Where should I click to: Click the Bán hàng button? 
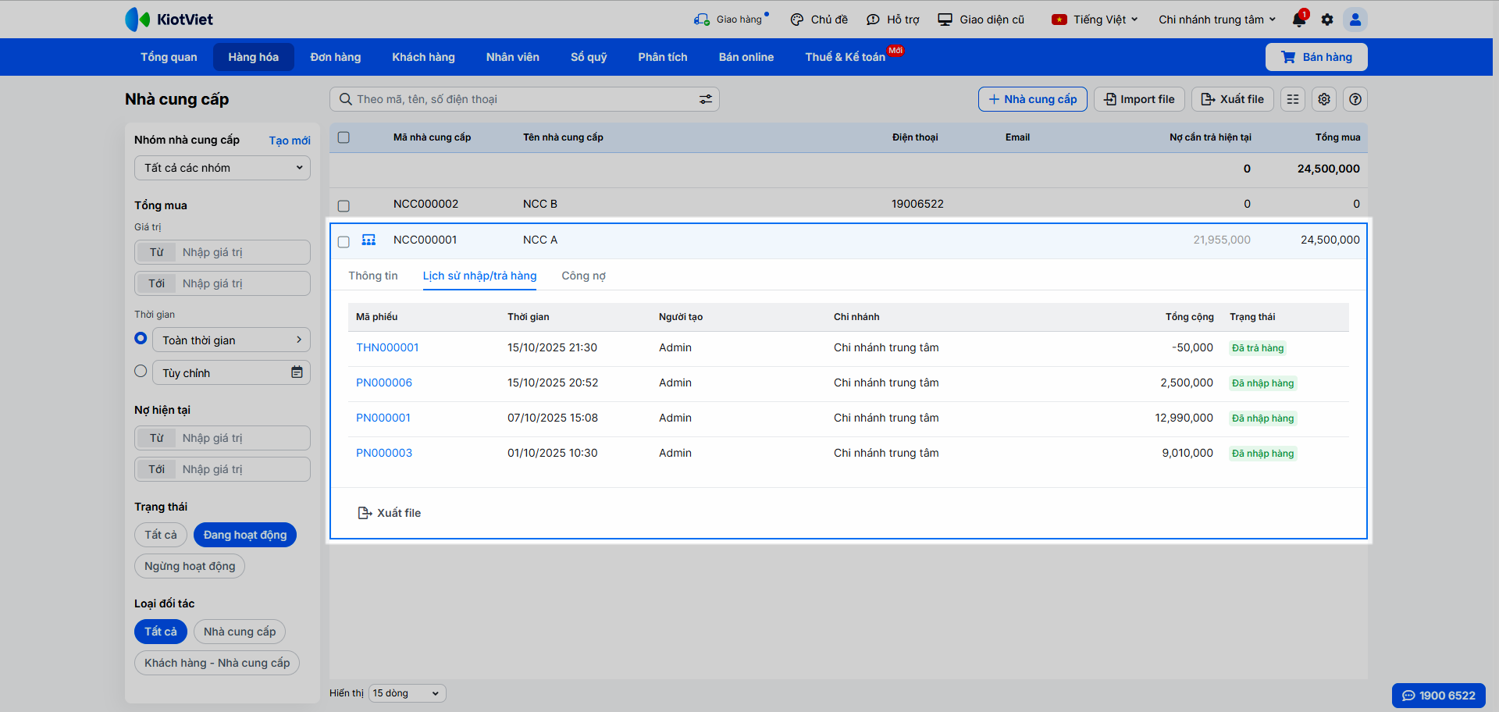pos(1316,57)
